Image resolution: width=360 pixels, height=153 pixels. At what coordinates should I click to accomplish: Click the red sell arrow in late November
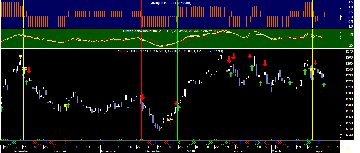tap(142, 97)
